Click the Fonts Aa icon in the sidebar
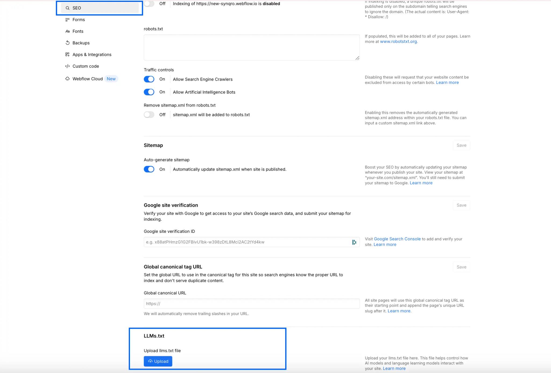This screenshot has width=551, height=373. click(68, 31)
